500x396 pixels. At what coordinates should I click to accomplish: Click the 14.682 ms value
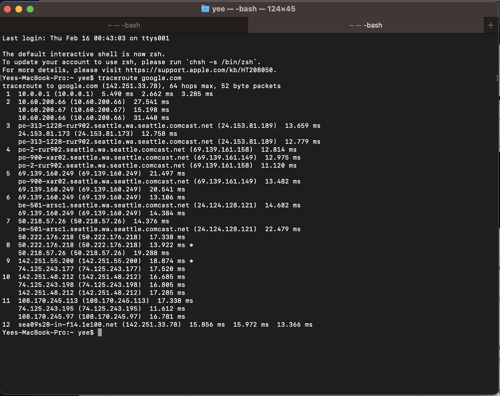click(x=283, y=205)
